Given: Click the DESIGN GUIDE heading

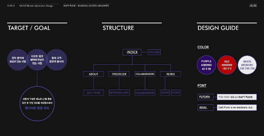Looking at the screenshot, I should [x=218, y=28].
